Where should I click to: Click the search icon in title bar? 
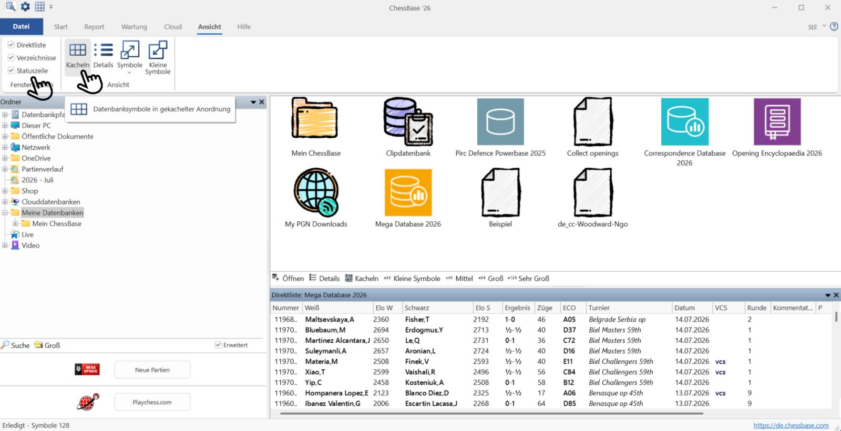[x=10, y=7]
